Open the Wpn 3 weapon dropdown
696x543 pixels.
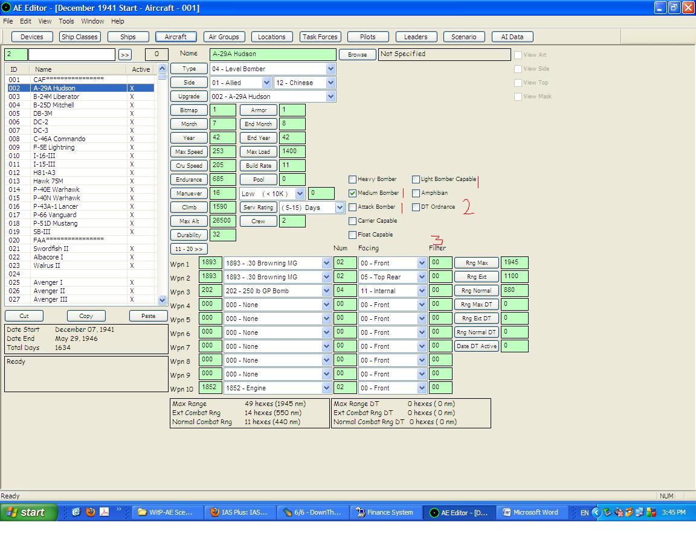point(325,290)
